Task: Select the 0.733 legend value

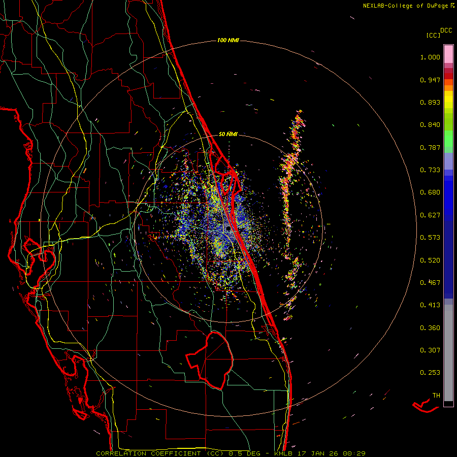Action: [430, 170]
